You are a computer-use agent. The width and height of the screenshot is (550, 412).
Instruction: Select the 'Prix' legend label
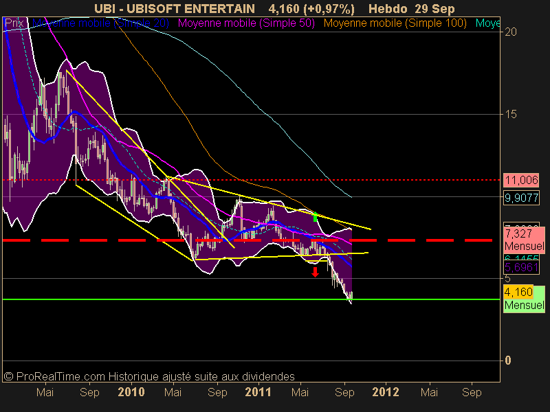point(14,23)
